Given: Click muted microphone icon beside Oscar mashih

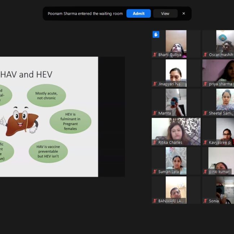Looking at the screenshot, I should coord(205,55).
